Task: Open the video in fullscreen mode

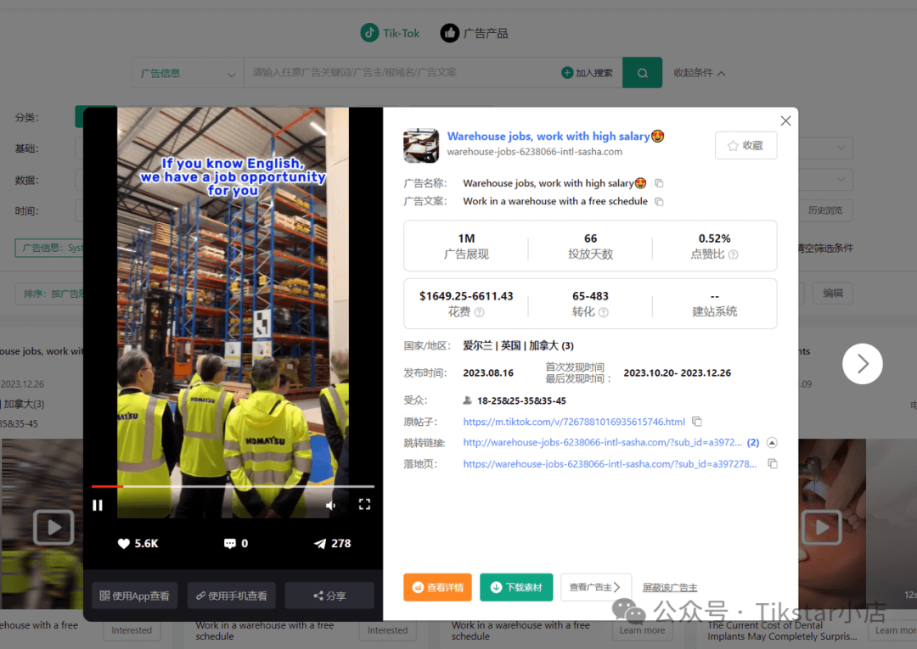Action: pos(364,505)
